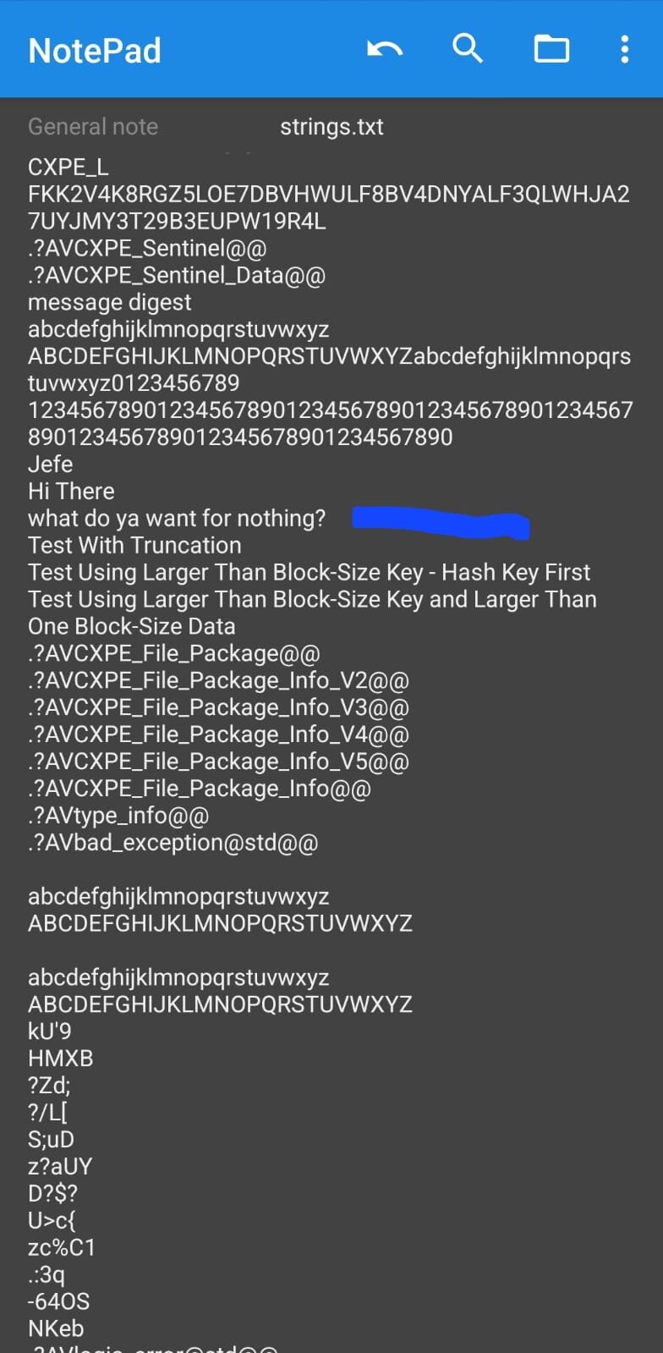Place cursor on the CXPE_L line
663x1353 pixels.
[x=68, y=168]
